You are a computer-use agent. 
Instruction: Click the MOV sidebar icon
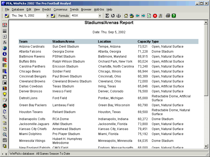click(5, 117)
